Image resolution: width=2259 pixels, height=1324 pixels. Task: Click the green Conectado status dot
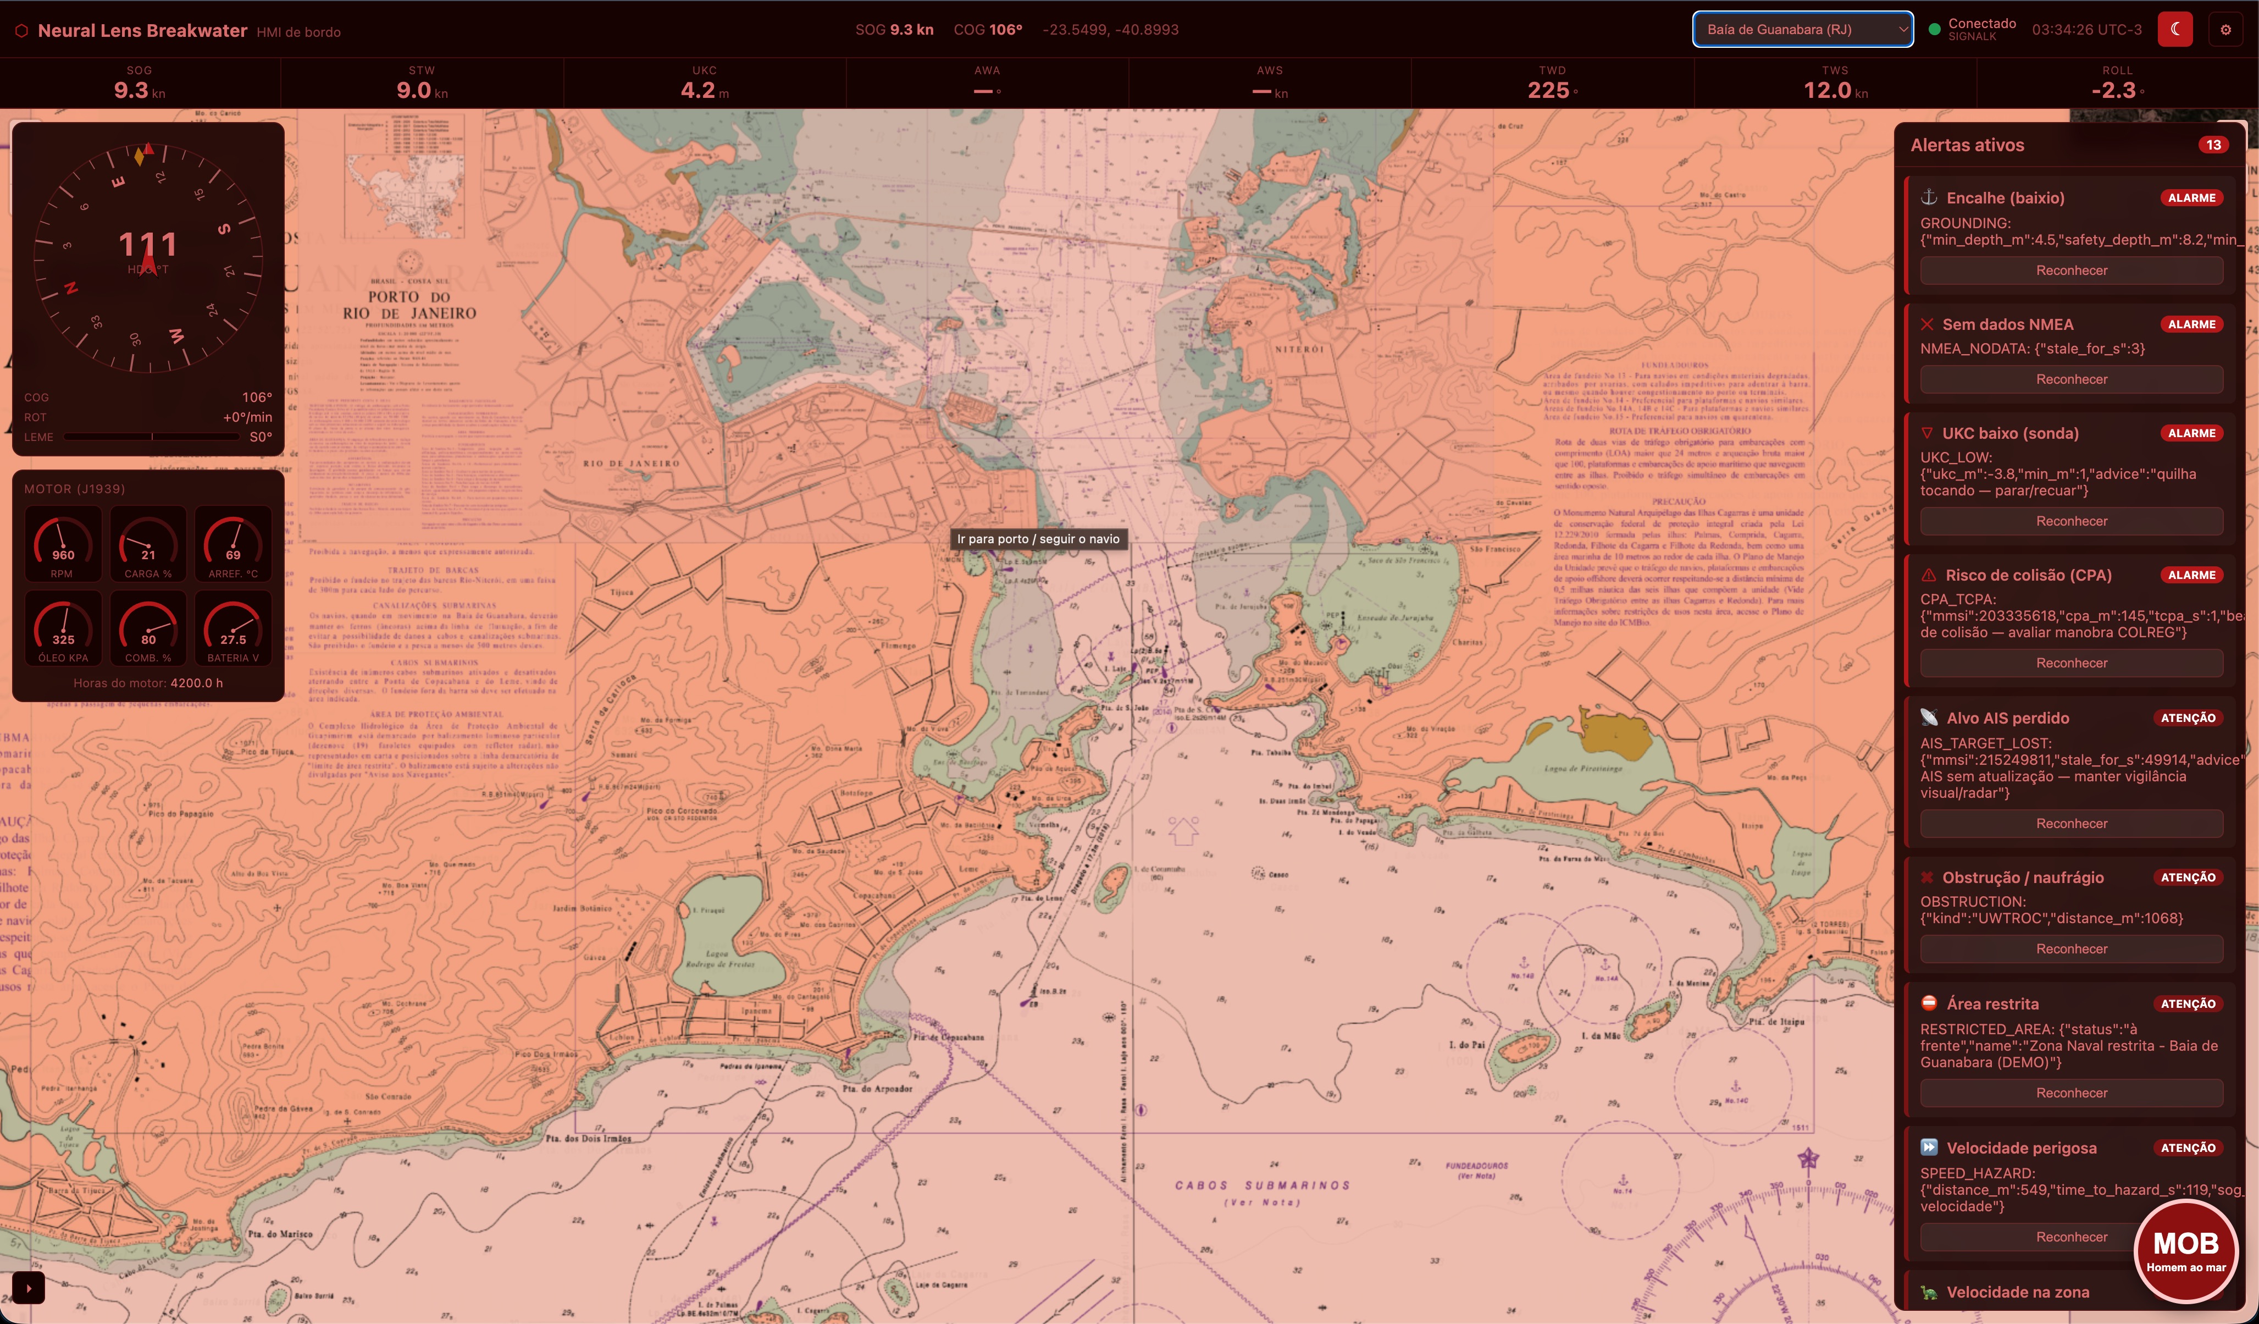(x=1934, y=30)
